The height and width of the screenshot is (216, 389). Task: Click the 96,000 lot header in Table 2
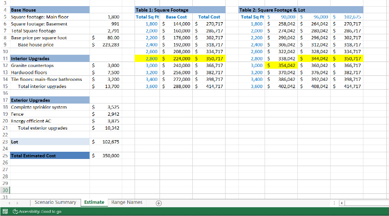314,17
